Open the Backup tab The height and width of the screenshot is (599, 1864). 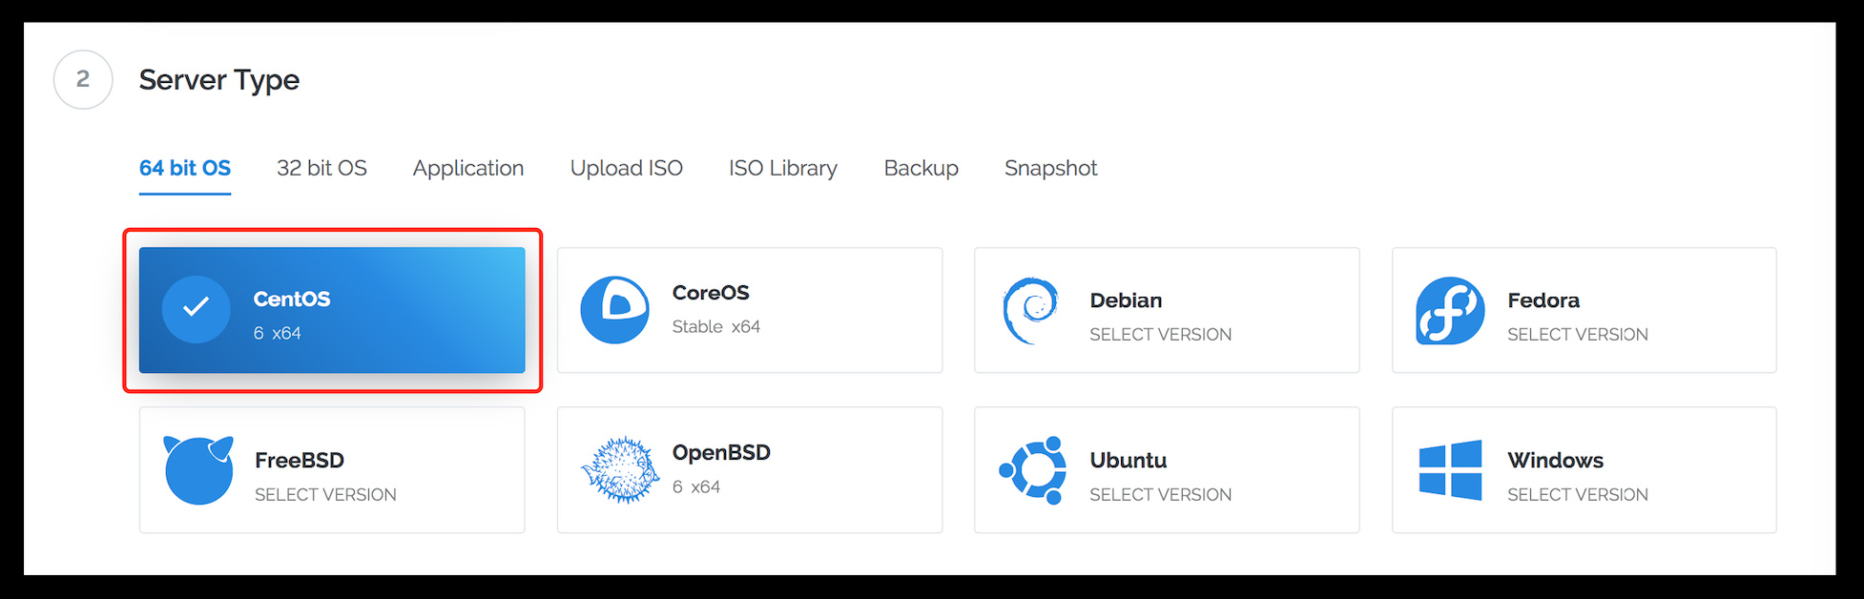[x=921, y=169]
